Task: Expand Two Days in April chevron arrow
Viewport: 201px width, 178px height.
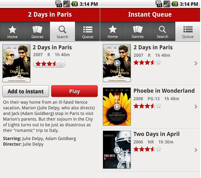Action: pos(196,150)
